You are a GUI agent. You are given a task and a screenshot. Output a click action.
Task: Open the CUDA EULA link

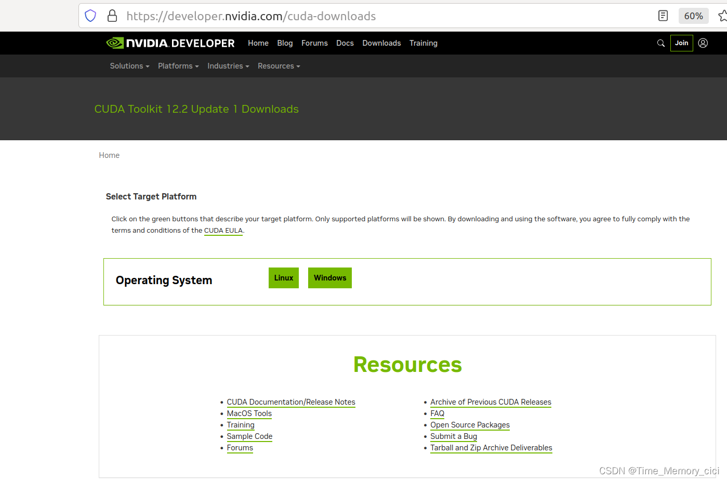click(x=223, y=231)
